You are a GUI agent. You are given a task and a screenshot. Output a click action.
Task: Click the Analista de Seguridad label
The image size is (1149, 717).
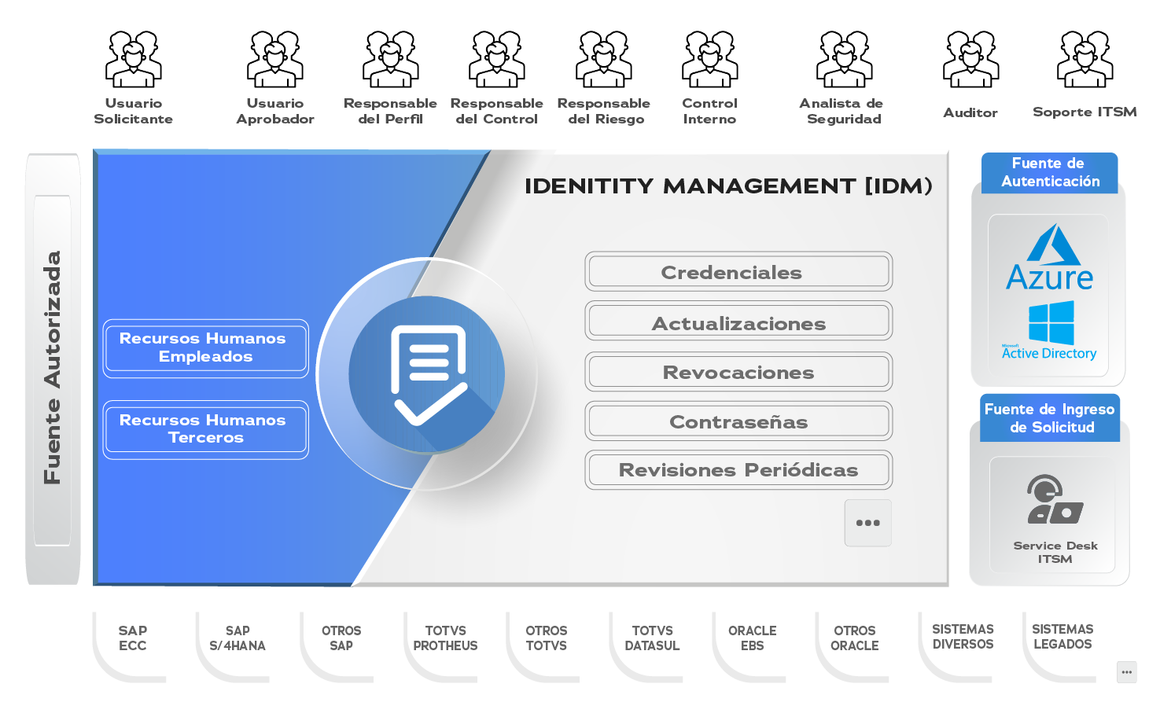842,111
